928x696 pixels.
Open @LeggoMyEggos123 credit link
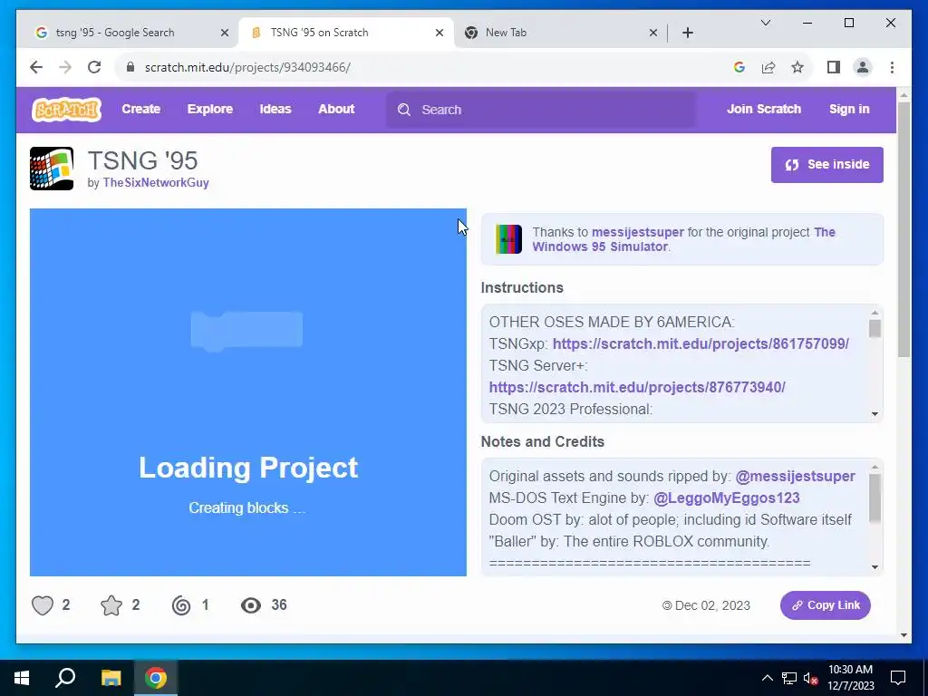[726, 498]
